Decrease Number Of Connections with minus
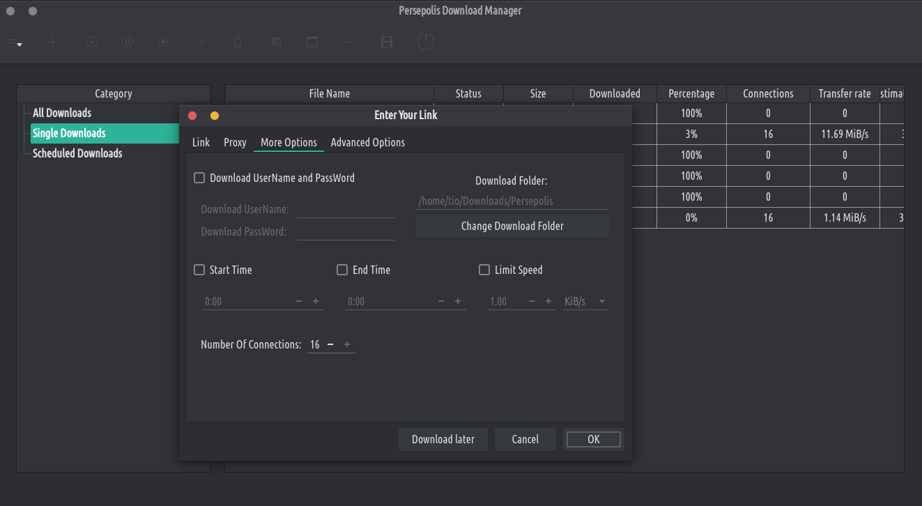 (x=330, y=344)
